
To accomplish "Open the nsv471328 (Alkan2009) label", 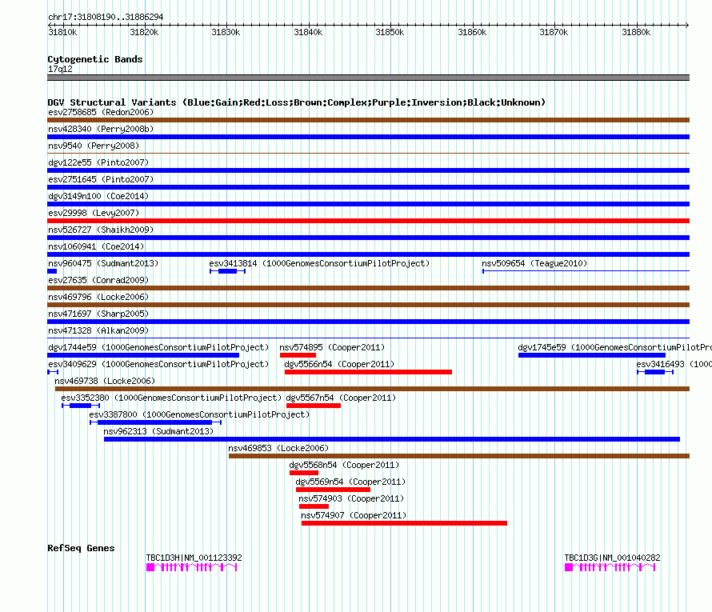I will (x=98, y=330).
